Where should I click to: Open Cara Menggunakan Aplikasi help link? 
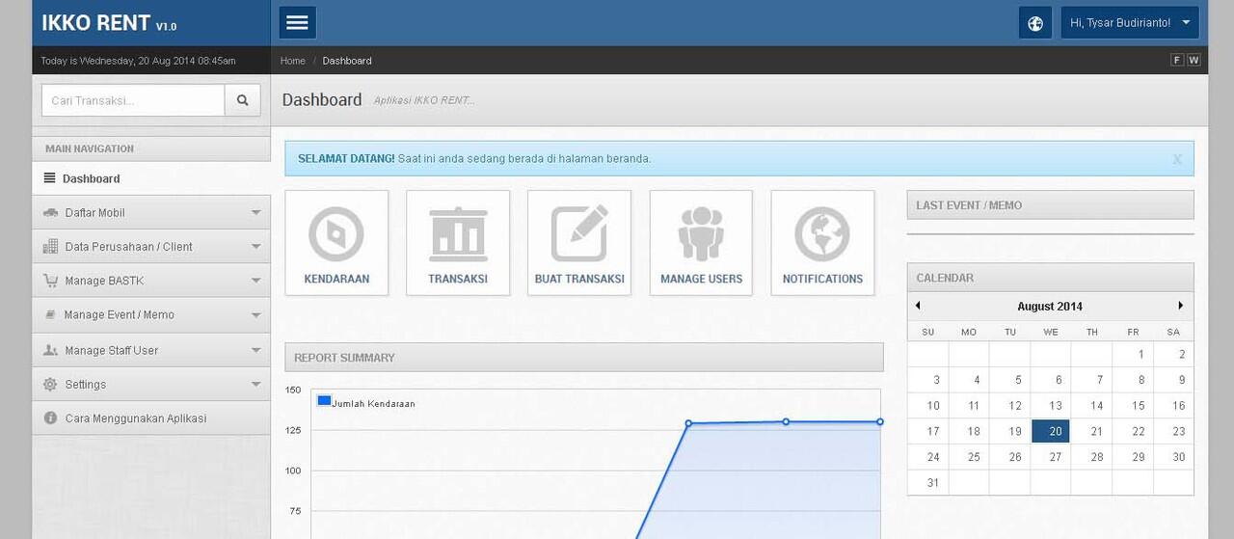(x=151, y=418)
